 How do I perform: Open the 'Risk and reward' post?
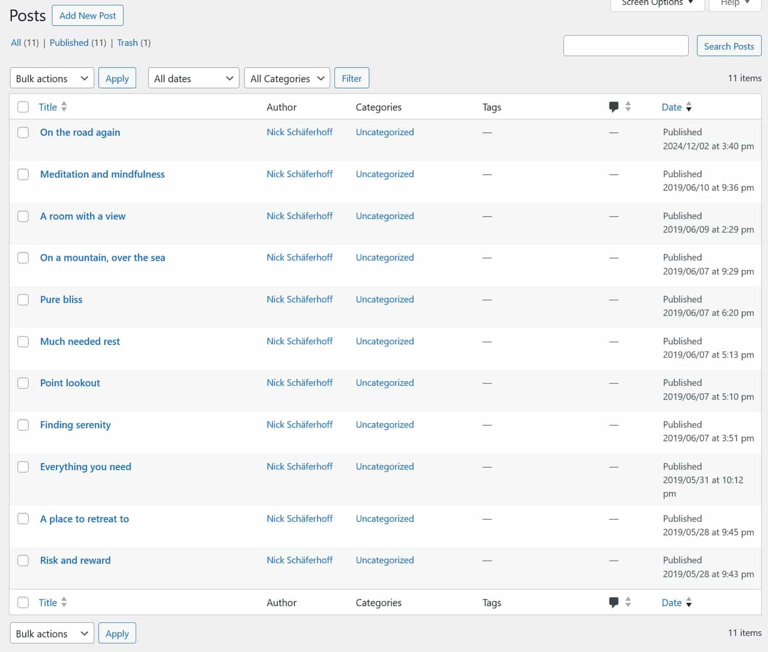[x=75, y=560]
